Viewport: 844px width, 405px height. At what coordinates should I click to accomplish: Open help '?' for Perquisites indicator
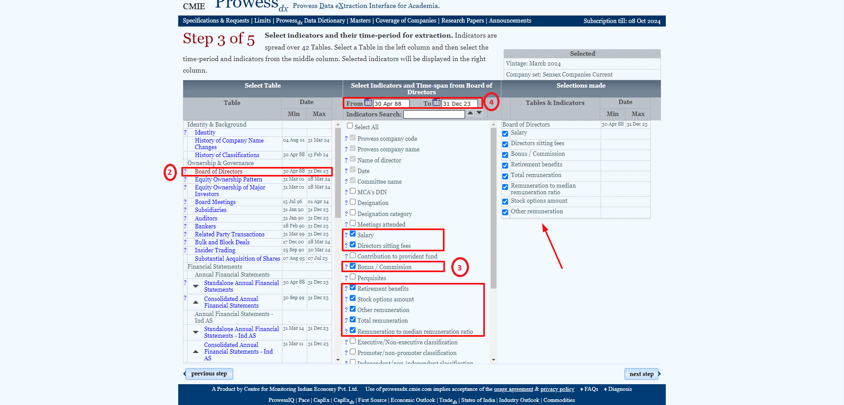click(x=346, y=278)
